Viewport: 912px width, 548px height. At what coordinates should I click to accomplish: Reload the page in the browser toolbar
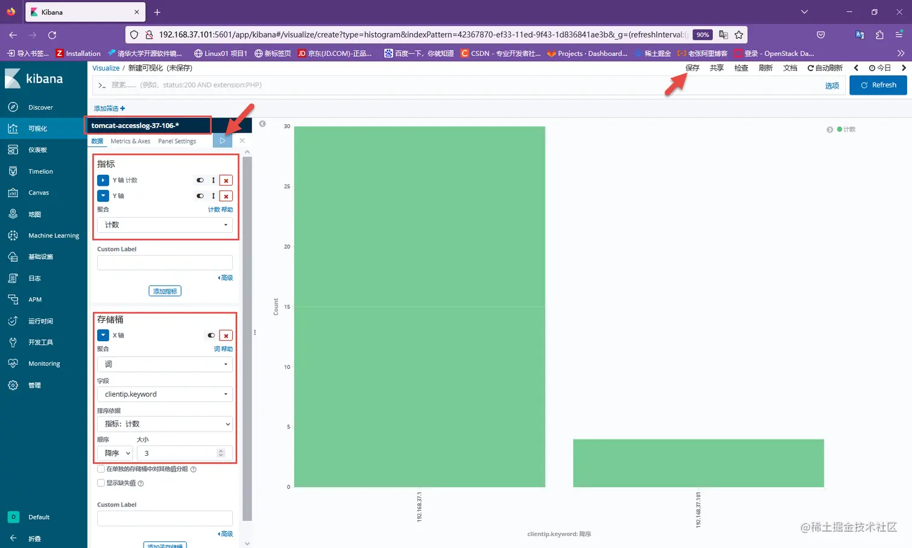pos(52,35)
